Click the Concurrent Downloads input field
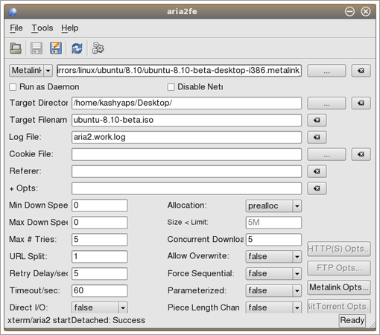This screenshot has height=335, width=380. pos(273,240)
